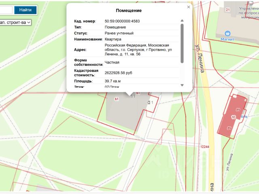Click red building number 10 marker
The width and height of the screenshot is (259, 194).
pos(233,117)
